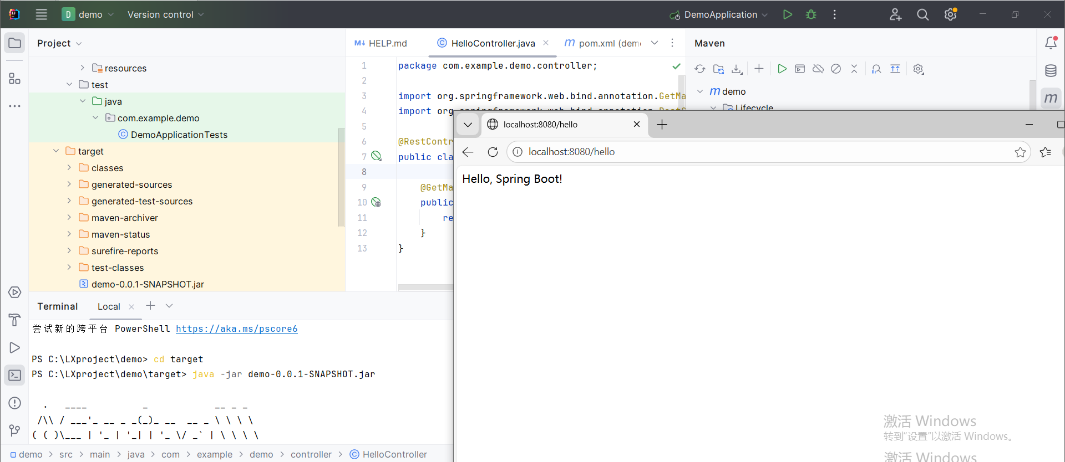The height and width of the screenshot is (462, 1065).
Task: Generate sources and update folders in Maven
Action: tap(718, 69)
